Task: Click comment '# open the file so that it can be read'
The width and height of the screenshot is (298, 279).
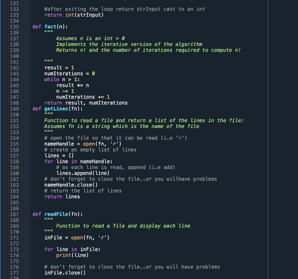Action: (x=116, y=138)
